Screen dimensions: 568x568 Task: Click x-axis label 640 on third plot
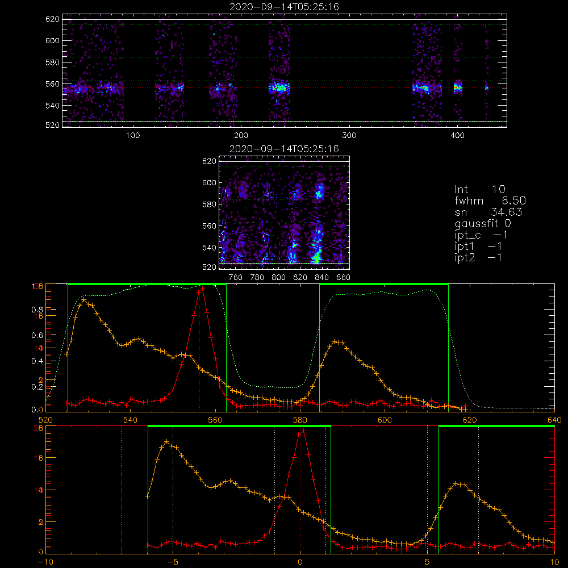[x=554, y=420]
